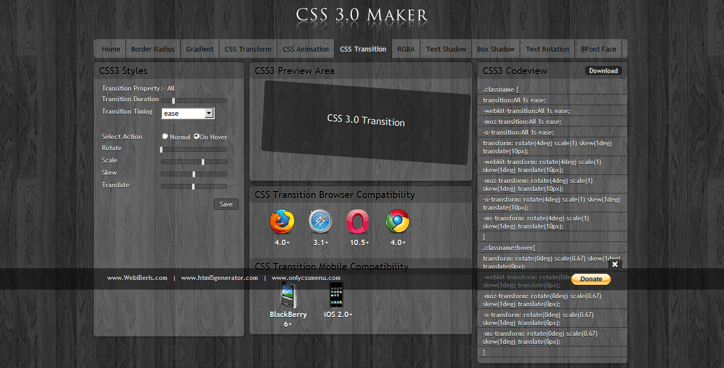
Task: Click the Translate slider
Action: (194, 186)
